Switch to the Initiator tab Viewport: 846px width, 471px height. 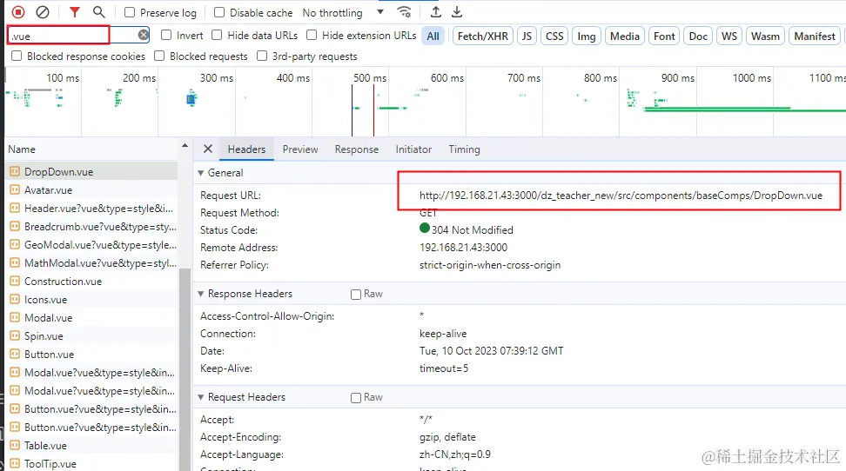pos(413,149)
